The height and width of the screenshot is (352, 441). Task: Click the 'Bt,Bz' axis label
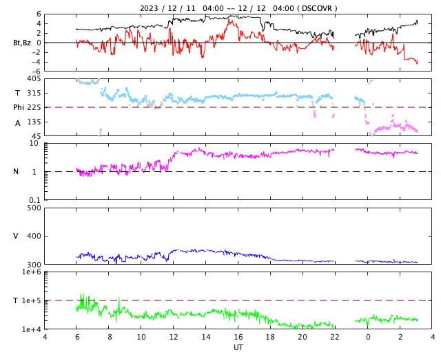(22, 43)
